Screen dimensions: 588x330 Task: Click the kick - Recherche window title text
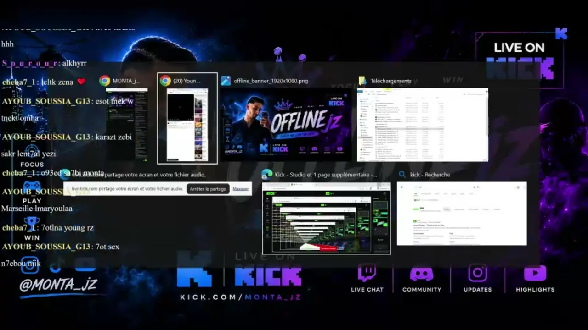click(x=430, y=175)
